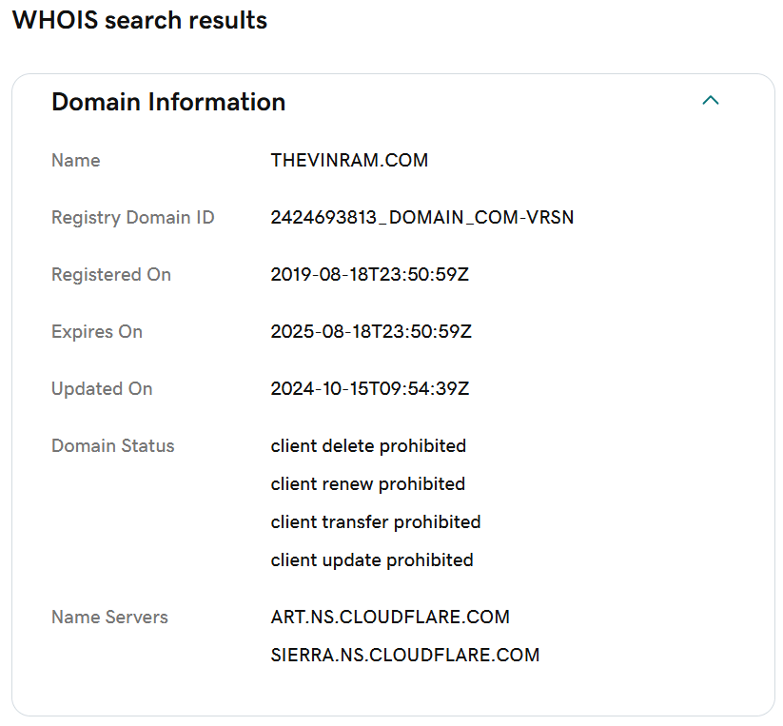Click the client transfer prohibited status

coord(376,521)
